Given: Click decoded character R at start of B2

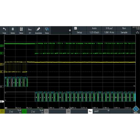Looking at the screenshot, I should [36, 97].
